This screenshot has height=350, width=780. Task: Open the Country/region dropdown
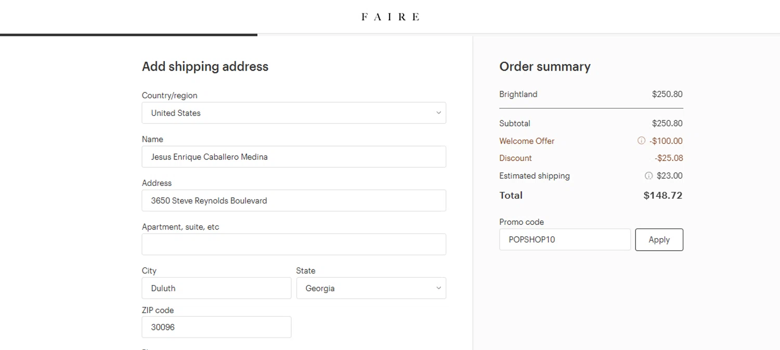[293, 113]
